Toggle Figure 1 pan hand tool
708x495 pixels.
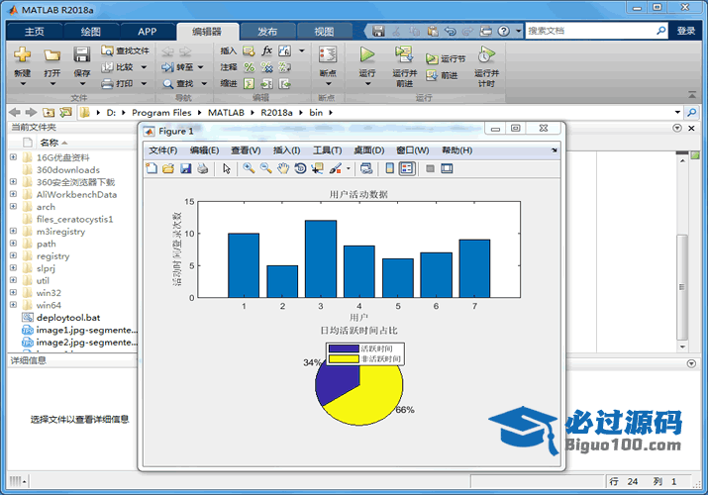pos(282,168)
